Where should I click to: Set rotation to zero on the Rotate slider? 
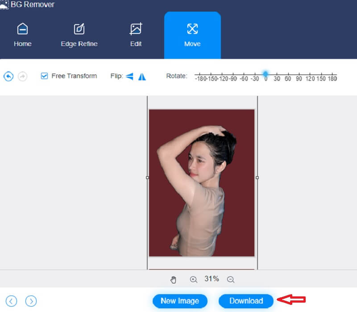[266, 73]
